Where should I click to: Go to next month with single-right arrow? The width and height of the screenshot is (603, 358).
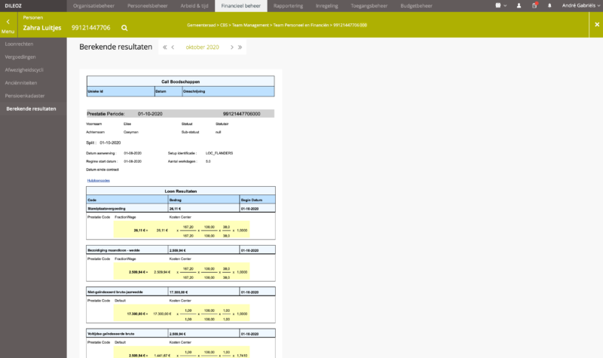(x=231, y=47)
